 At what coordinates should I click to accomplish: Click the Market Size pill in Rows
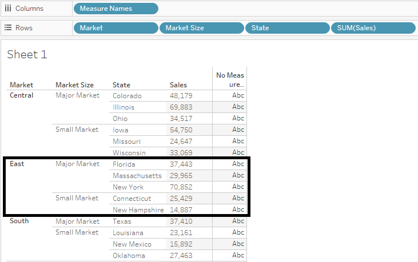click(201, 28)
